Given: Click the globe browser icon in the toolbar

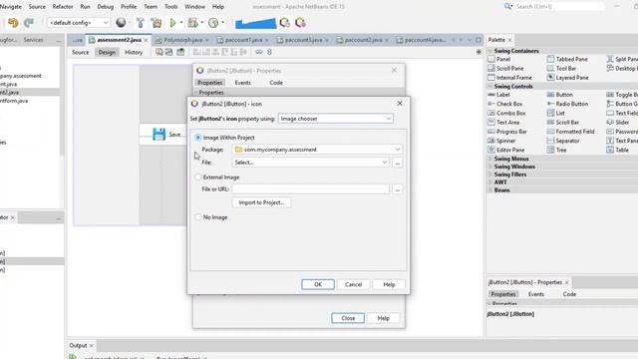Looking at the screenshot, I should pyautogui.click(x=121, y=23).
